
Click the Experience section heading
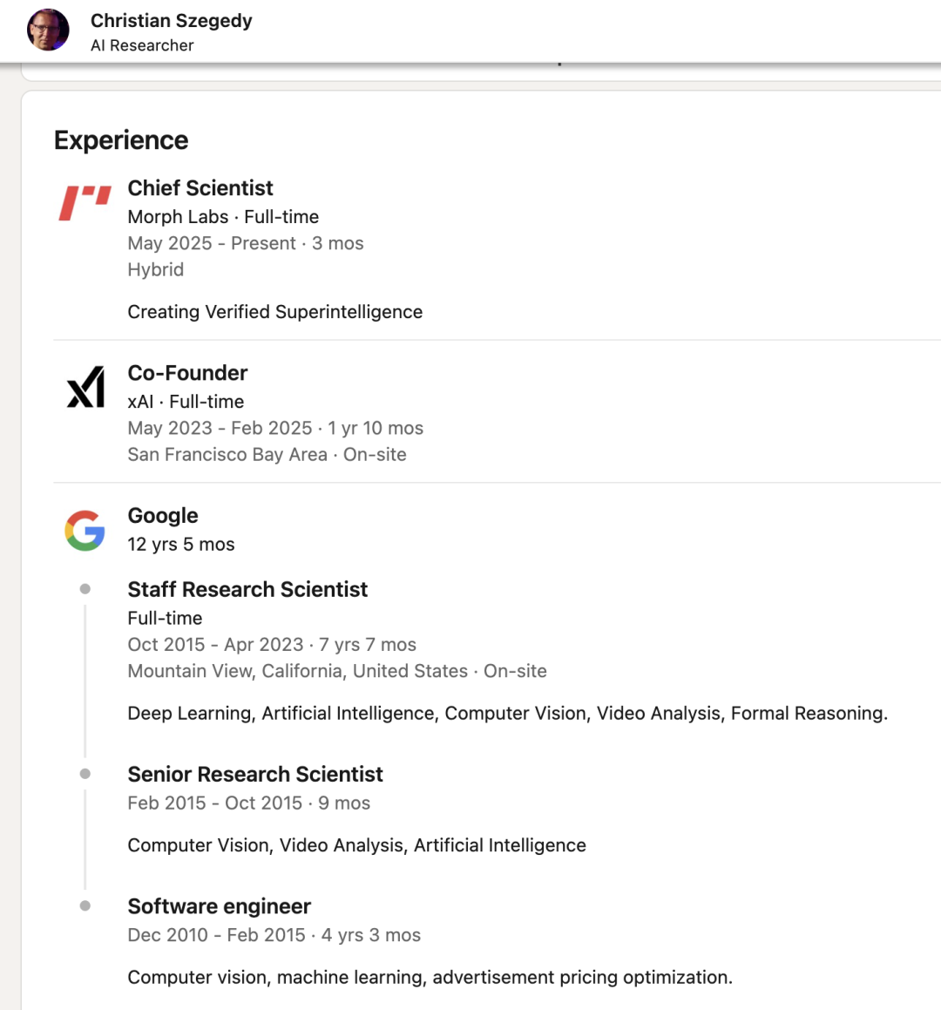121,140
